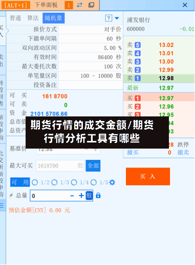Open the 报价方式 对手价 field
Viewport: 195px width, 265px height.
[90, 30]
